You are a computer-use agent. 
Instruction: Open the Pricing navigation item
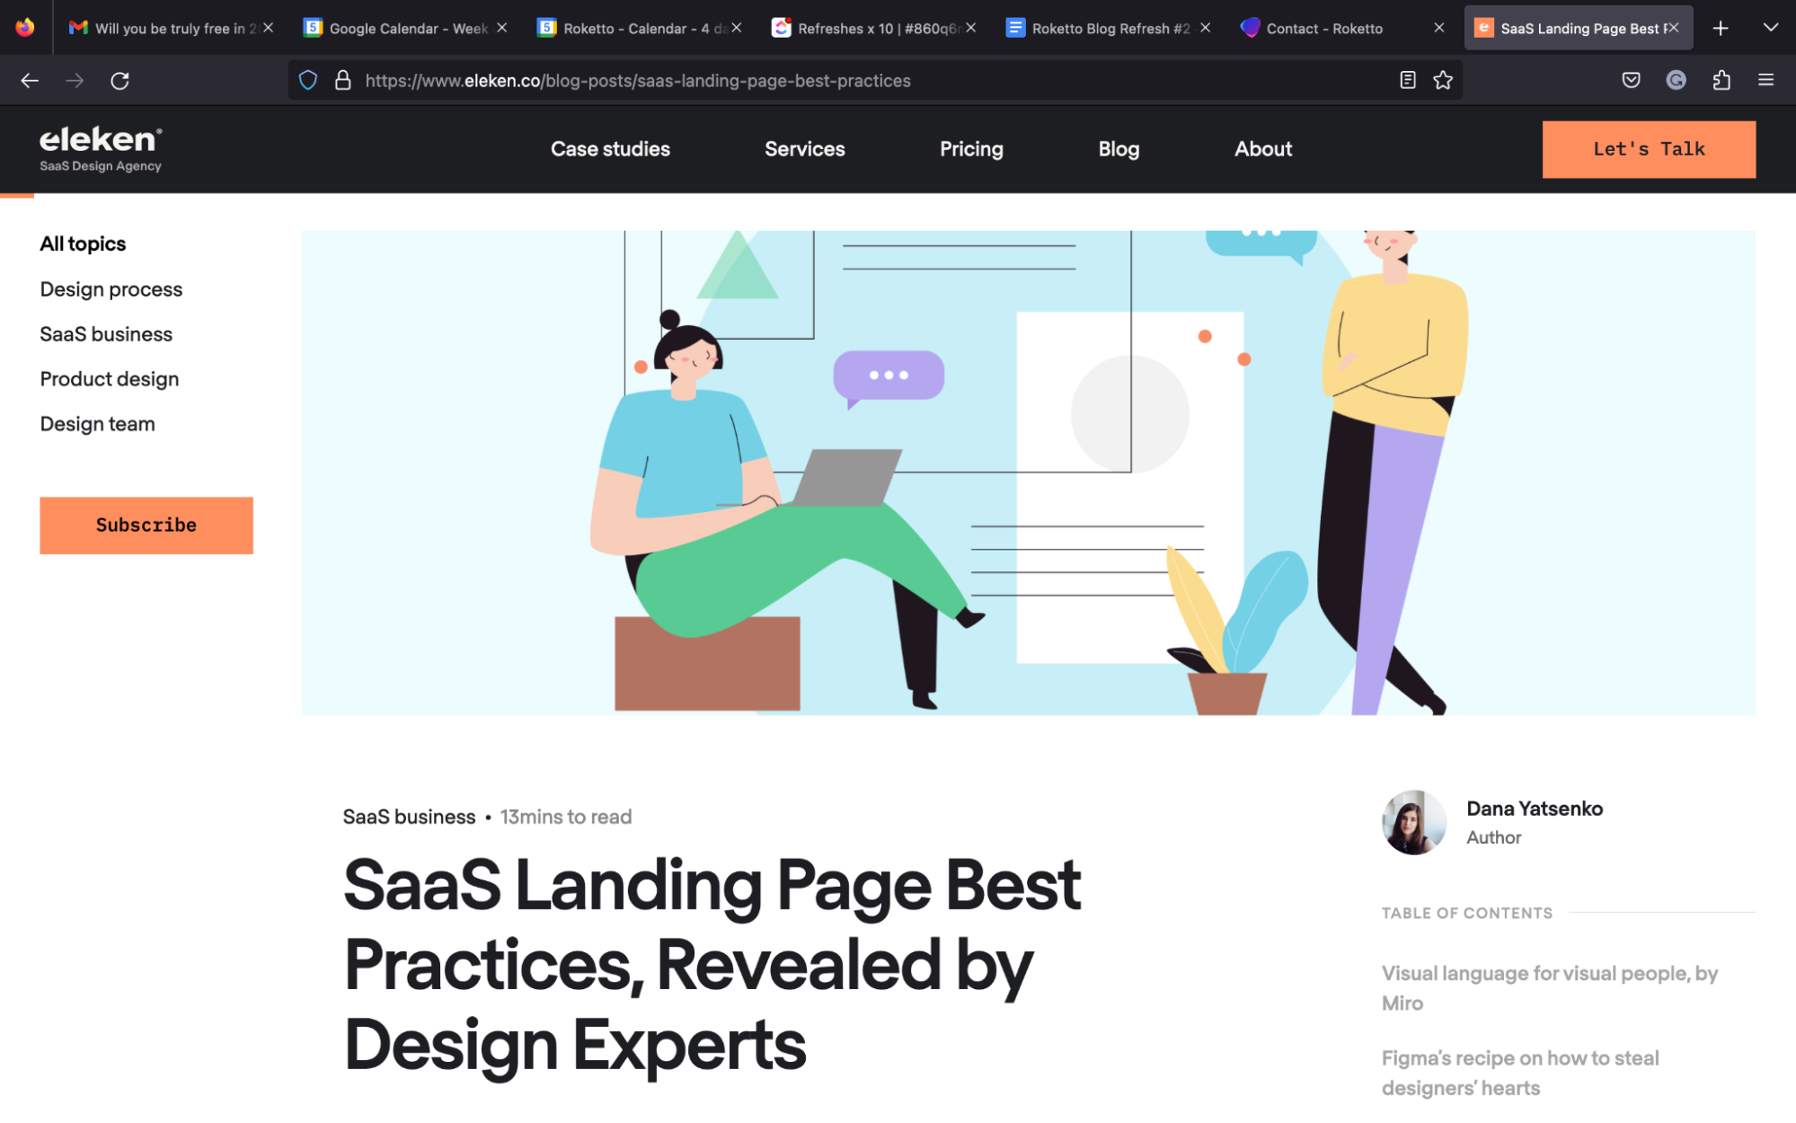(x=971, y=149)
